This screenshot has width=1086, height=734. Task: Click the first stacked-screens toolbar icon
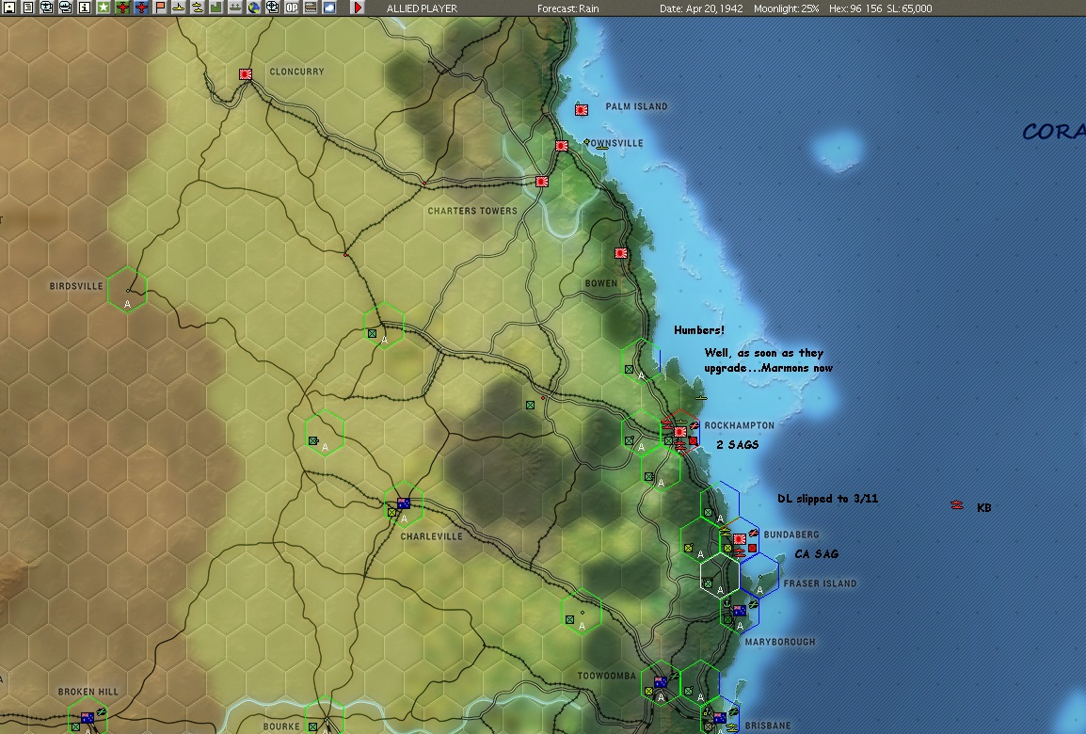(46, 8)
